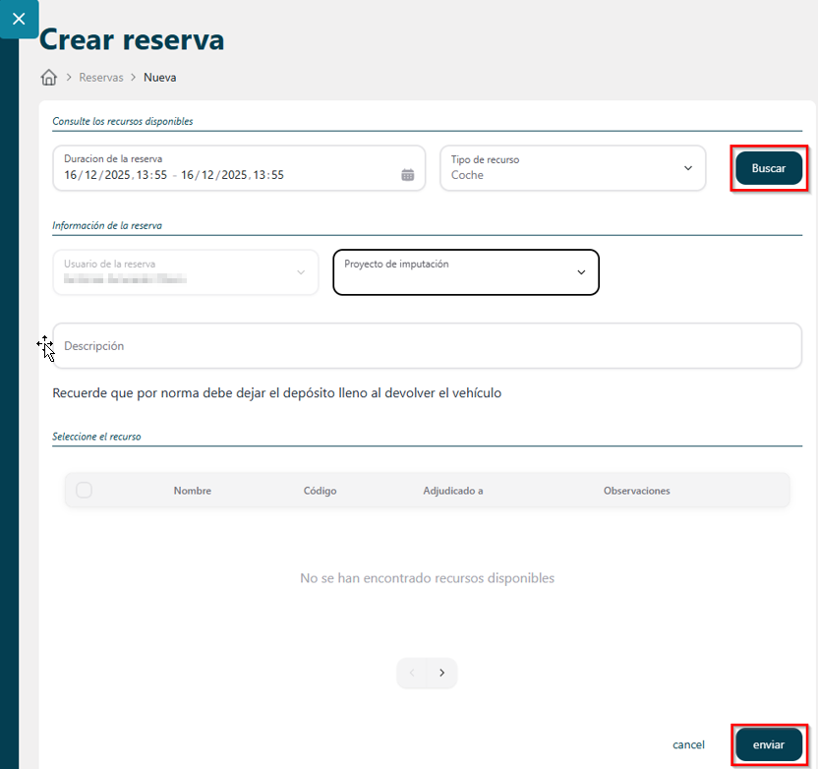Screen dimensions: 818x769
Task: Toggle the select-all checkbox in table header
Action: pyautogui.click(x=85, y=490)
